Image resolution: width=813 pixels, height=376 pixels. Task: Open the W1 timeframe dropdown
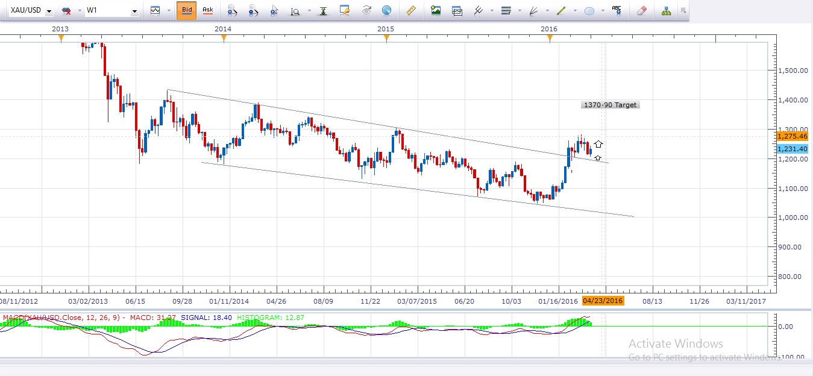tap(134, 11)
